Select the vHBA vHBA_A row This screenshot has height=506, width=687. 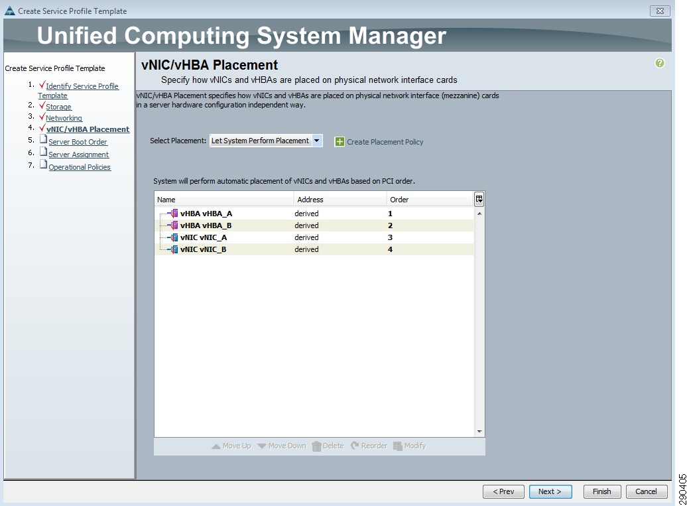point(314,214)
